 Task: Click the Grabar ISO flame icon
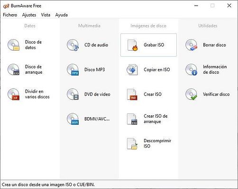coord(132,45)
